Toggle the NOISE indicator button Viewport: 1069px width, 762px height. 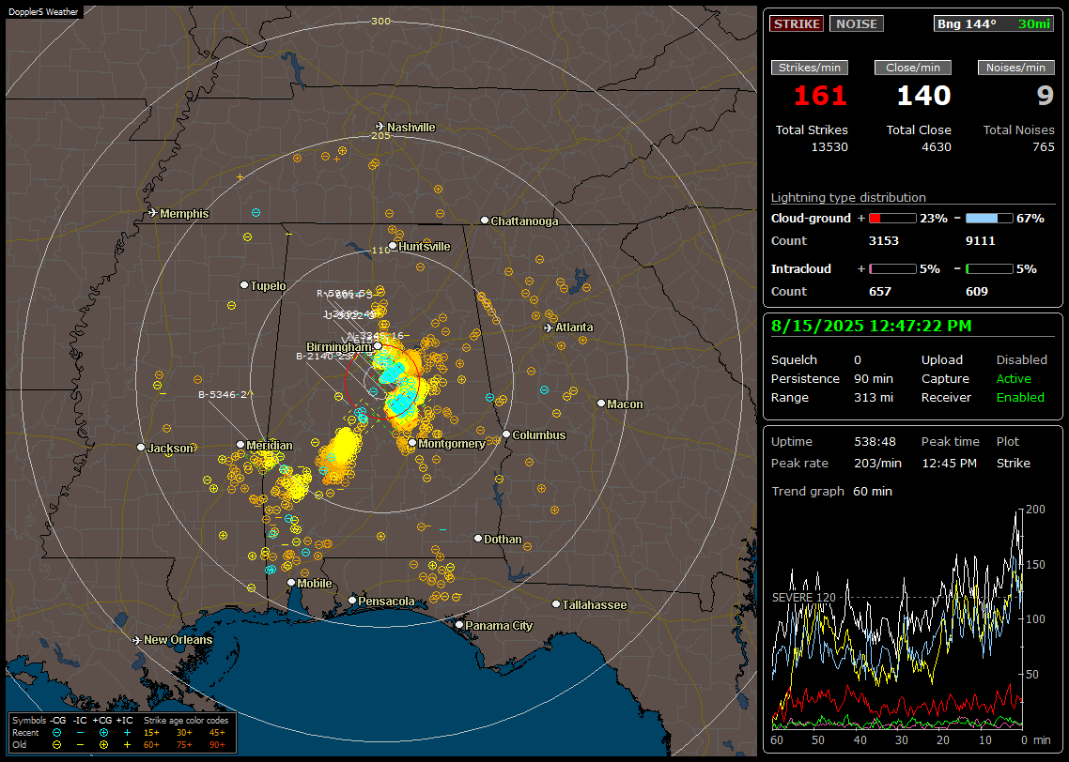point(857,23)
